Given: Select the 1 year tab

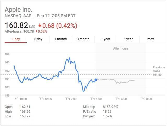Looking at the screenshot, I should pyautogui.click(x=105, y=39).
